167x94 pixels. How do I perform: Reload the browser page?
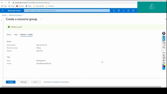click(x=9, y=3)
